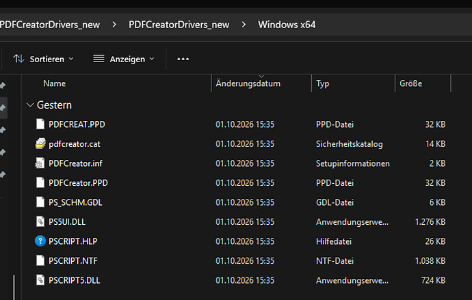Click the 26 KB size cell
This screenshot has width=472, height=300.
(435, 241)
